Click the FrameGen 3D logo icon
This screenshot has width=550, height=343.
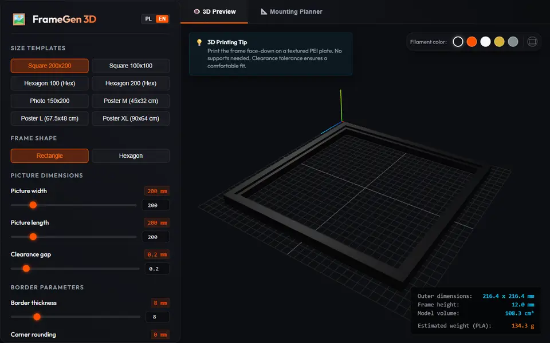(19, 19)
